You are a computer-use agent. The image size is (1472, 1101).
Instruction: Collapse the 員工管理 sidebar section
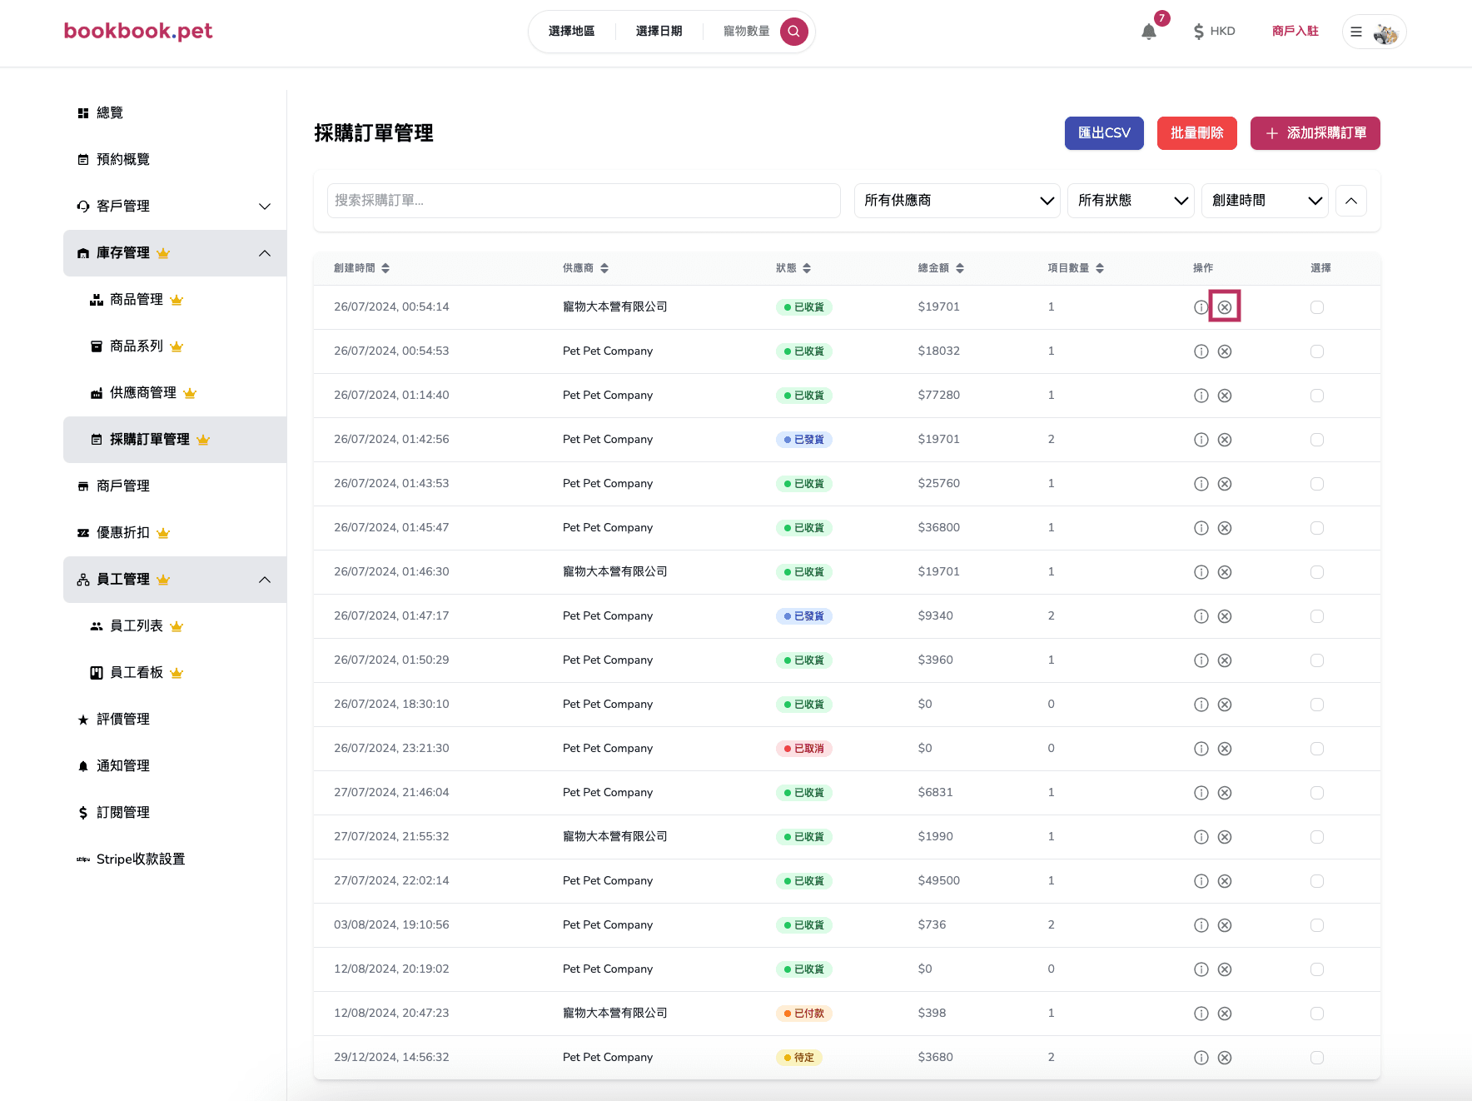[x=175, y=579]
